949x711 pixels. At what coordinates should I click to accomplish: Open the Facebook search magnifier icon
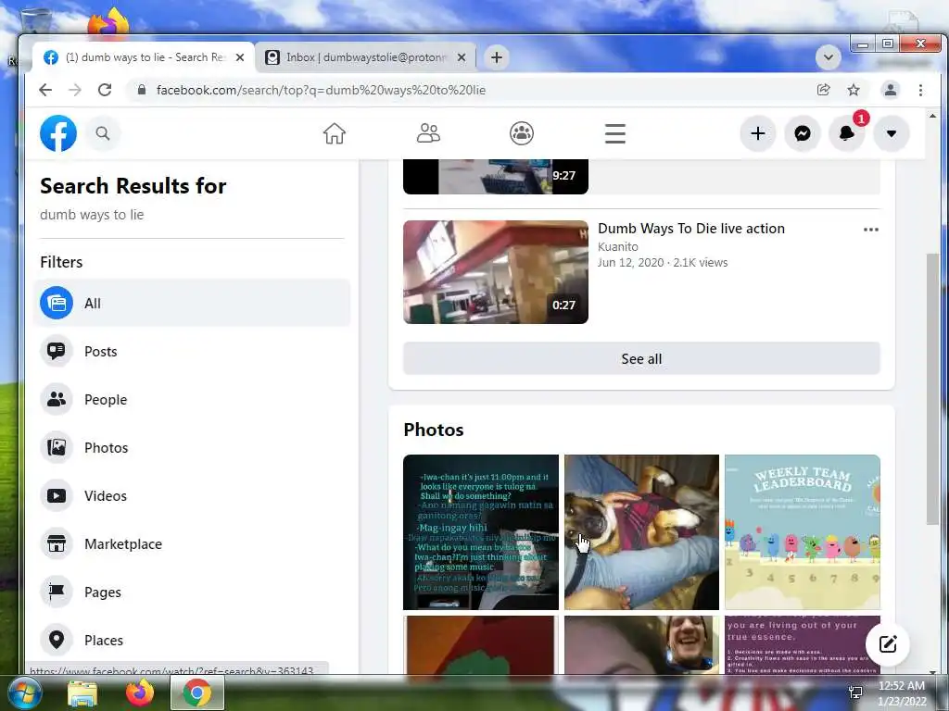(103, 133)
